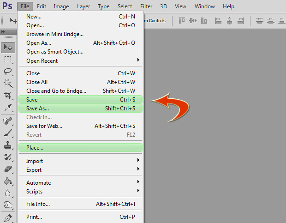
Task: Select the History Brush tool
Action: pos(8,157)
